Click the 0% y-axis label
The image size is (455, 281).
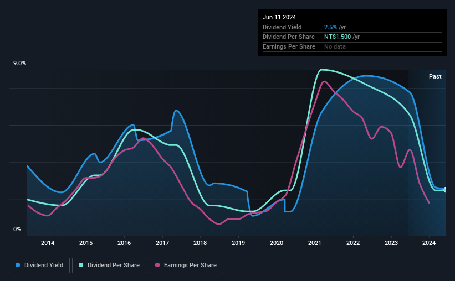[x=17, y=229]
